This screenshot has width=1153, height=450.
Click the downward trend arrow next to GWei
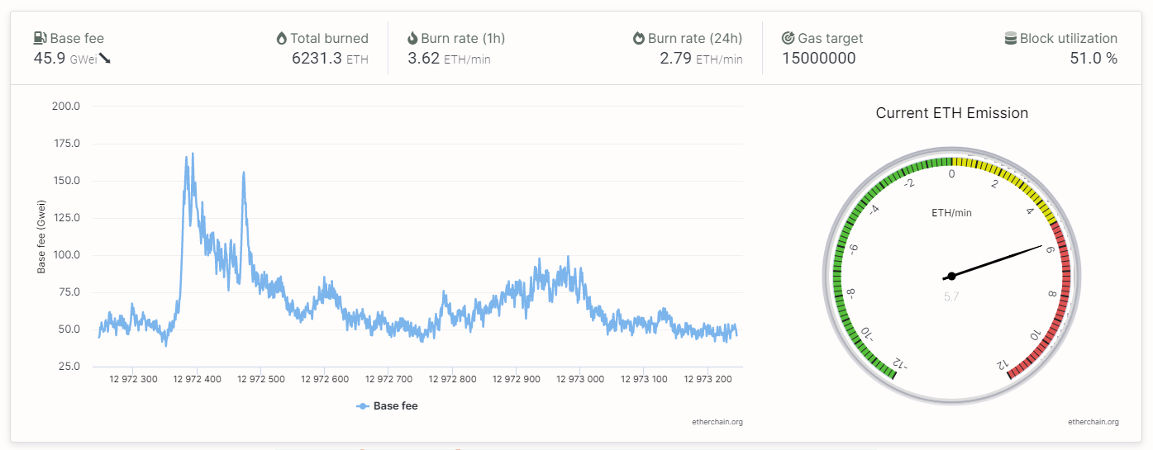coord(105,59)
